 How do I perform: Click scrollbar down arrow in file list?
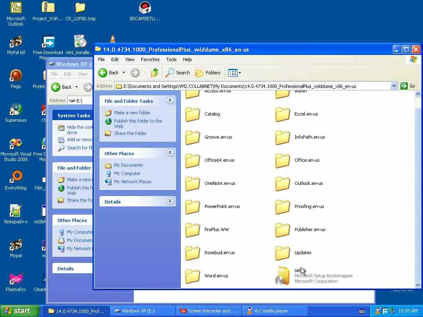[x=418, y=285]
